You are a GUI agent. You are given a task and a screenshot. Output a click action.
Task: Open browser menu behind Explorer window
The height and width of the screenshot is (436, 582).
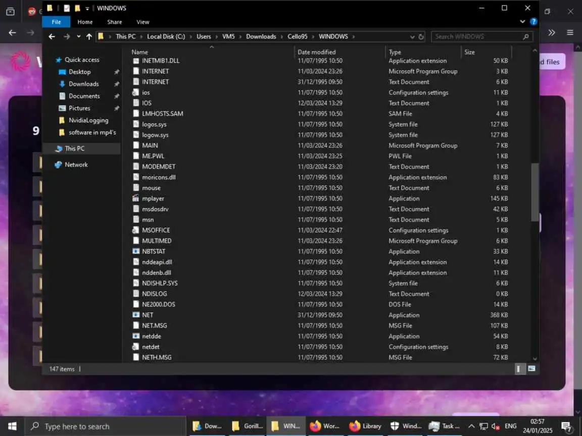(570, 33)
